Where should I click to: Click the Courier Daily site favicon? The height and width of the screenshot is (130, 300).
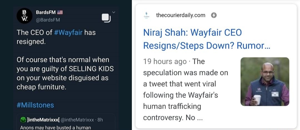click(x=146, y=15)
